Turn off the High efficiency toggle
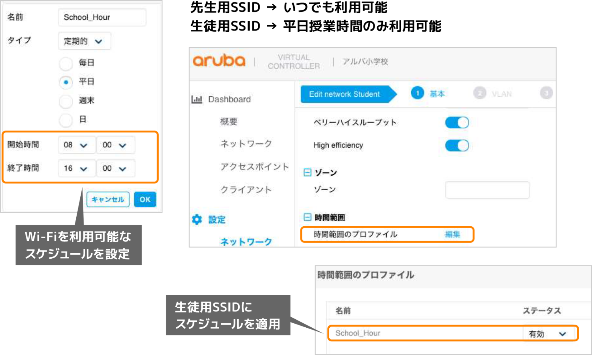 pos(457,145)
